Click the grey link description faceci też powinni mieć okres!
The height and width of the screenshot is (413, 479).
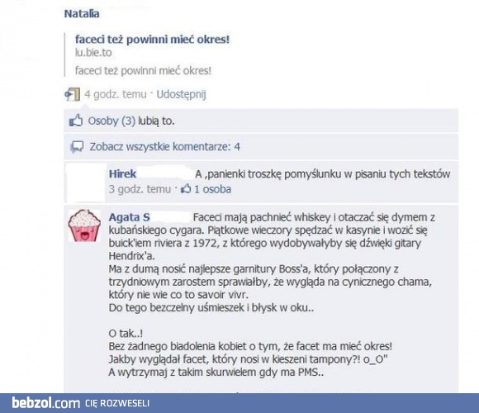pos(143,71)
